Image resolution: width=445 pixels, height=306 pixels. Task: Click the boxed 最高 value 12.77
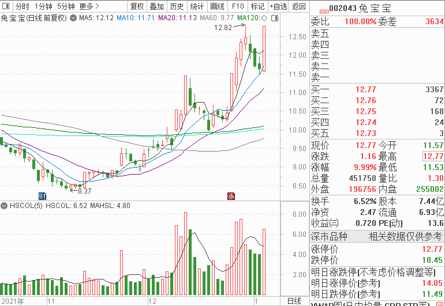[433, 156]
